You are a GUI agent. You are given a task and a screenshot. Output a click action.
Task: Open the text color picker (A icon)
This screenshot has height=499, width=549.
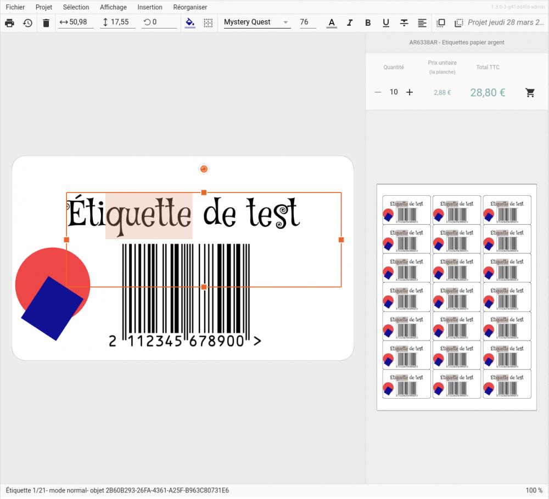point(332,22)
